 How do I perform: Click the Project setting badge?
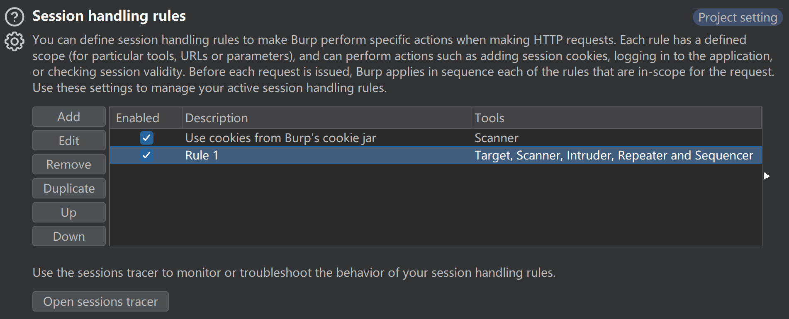(737, 17)
